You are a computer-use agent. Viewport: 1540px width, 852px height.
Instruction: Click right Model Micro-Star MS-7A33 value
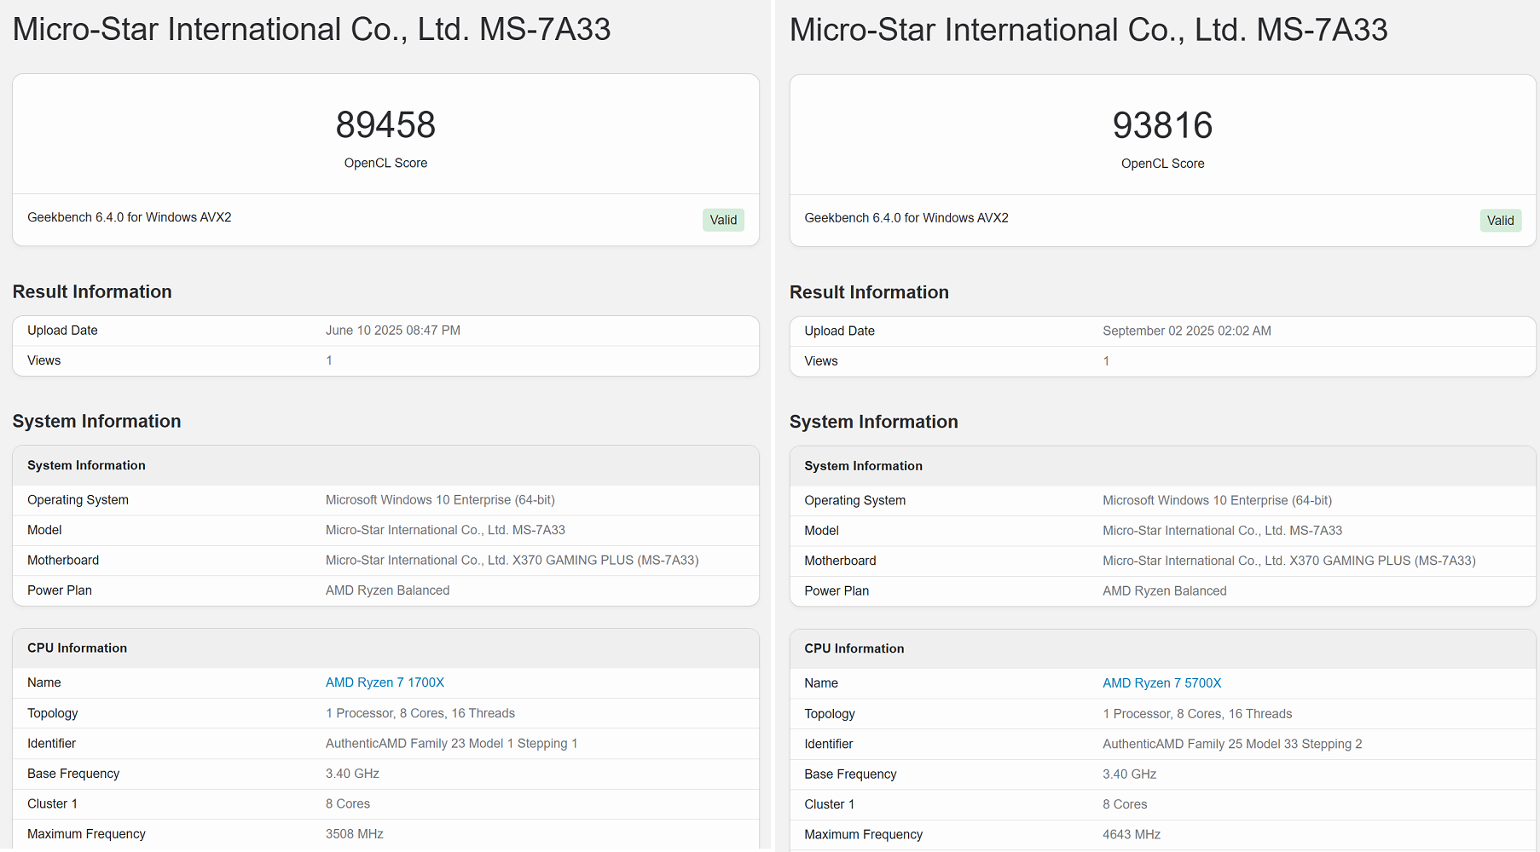point(1222,531)
